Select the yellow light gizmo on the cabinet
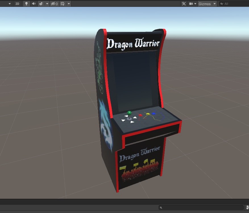The width and height of the screenshot is (249, 213). pyautogui.click(x=148, y=114)
